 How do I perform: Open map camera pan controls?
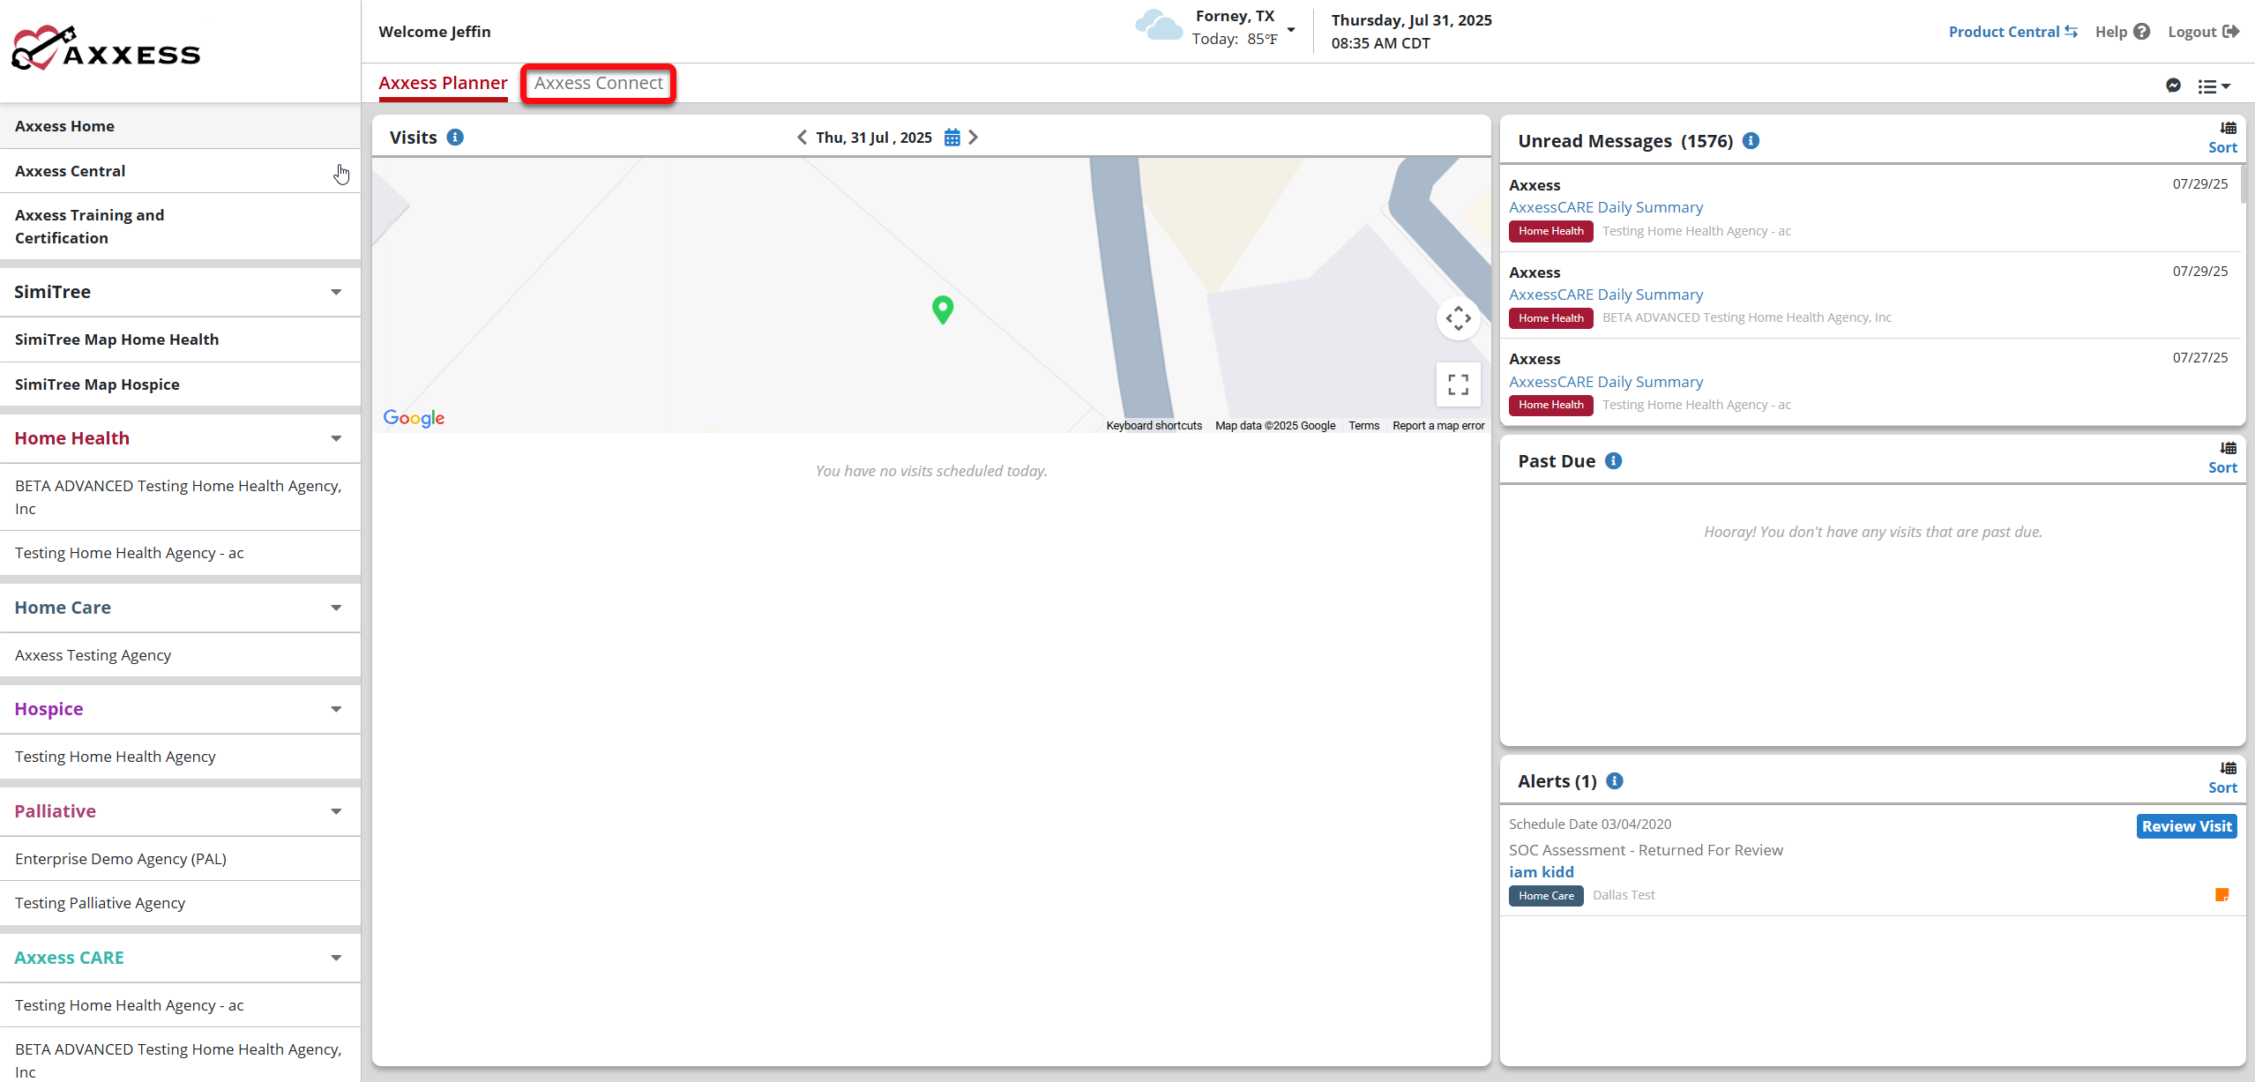[1458, 318]
